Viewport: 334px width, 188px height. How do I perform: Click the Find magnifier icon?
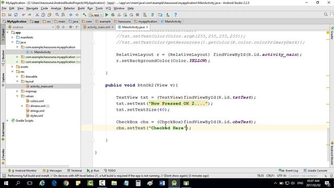click(x=57, y=15)
